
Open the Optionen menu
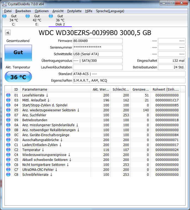coord(42,11)
